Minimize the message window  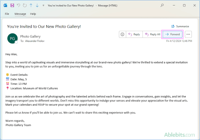tap(174, 5)
